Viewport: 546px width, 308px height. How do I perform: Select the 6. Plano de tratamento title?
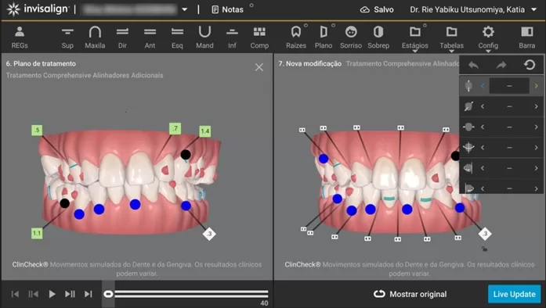41,63
